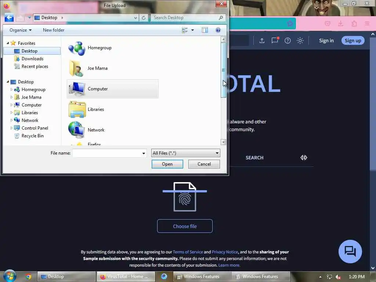Expand Homegroup in navigation tree
Viewport: 376px width, 282px height.
11,90
